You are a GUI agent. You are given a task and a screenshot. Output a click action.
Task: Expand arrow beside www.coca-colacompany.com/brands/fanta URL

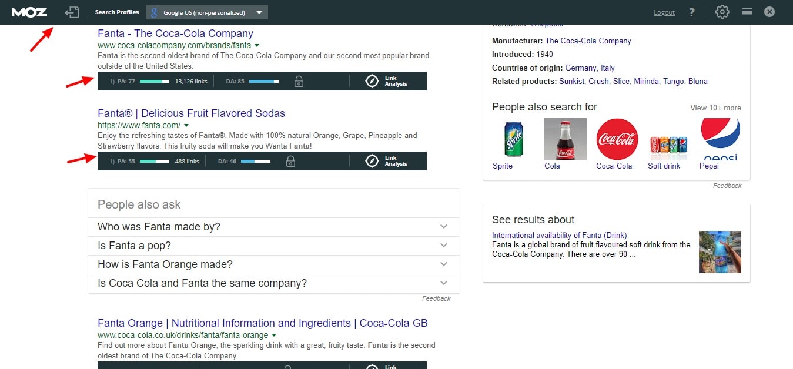click(x=257, y=45)
